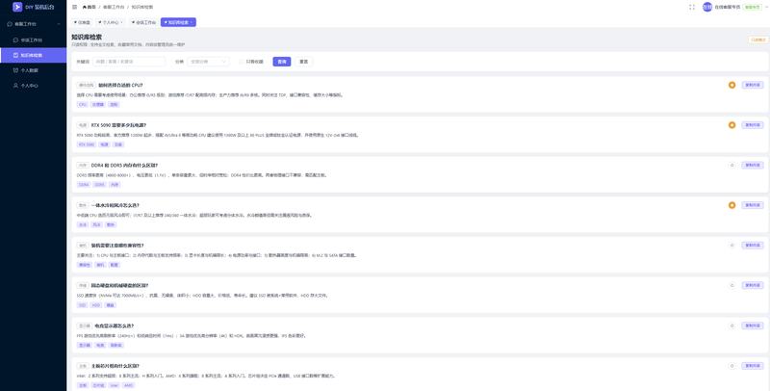This screenshot has width=770, height=391.
Task: Click the RTX 5090 tag chip
Action: click(x=87, y=144)
